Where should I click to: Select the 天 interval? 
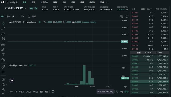pyautogui.click(x=13, y=17)
